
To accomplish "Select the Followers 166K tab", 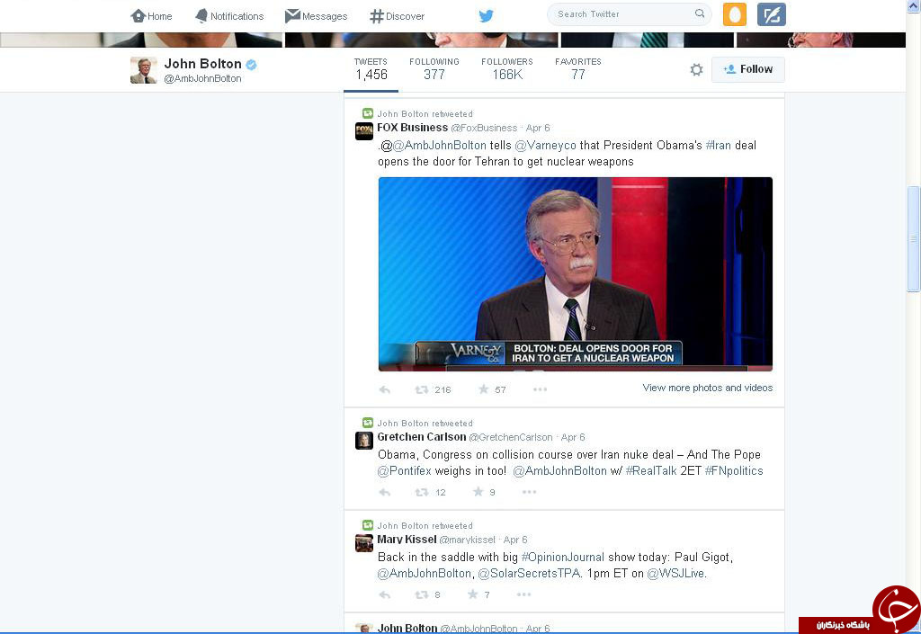I will pyautogui.click(x=507, y=69).
